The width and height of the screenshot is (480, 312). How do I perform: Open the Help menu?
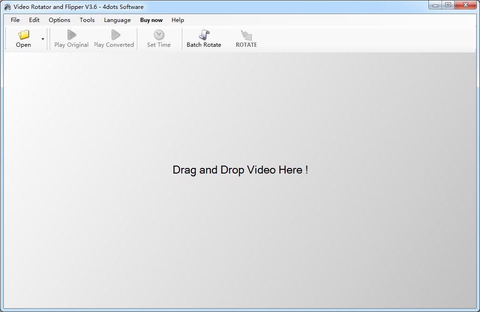coord(178,20)
